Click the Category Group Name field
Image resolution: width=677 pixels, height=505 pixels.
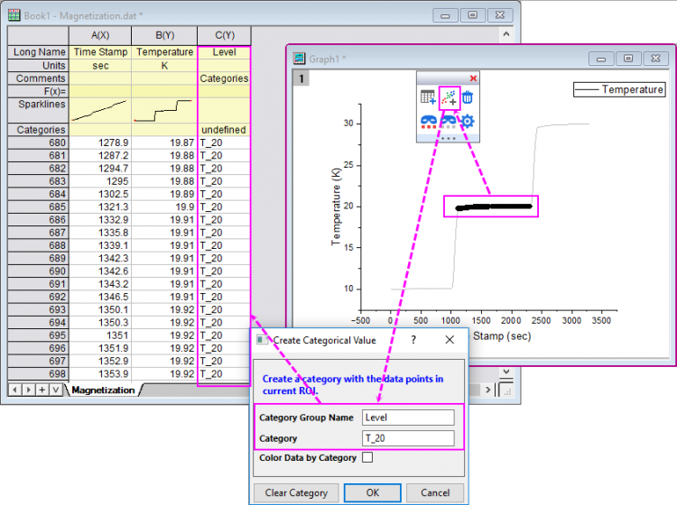click(x=408, y=418)
